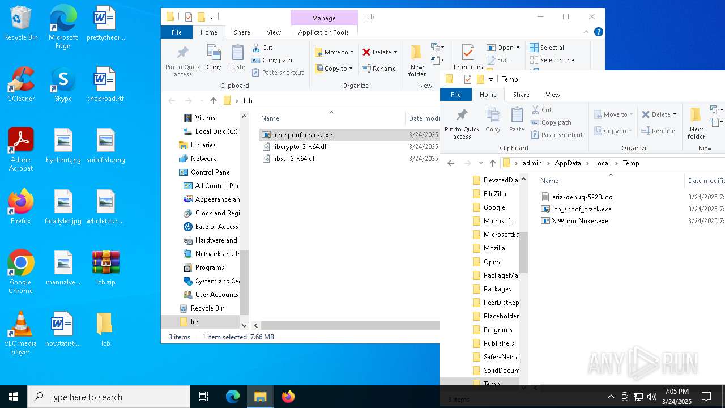725x408 pixels.
Task: Click Select all in lcb window
Action: click(x=548, y=48)
